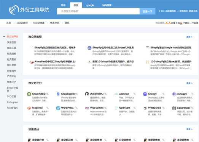Click the link icon beside Prestashop card
199x142 pixels.
[164, 108]
